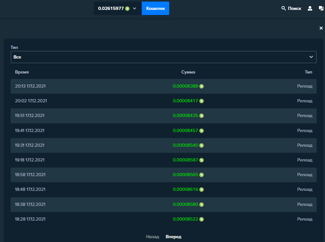This screenshot has height=242, width=325.
Task: Select the 19:31 17.12.2021 timestamp
Action: 30,145
